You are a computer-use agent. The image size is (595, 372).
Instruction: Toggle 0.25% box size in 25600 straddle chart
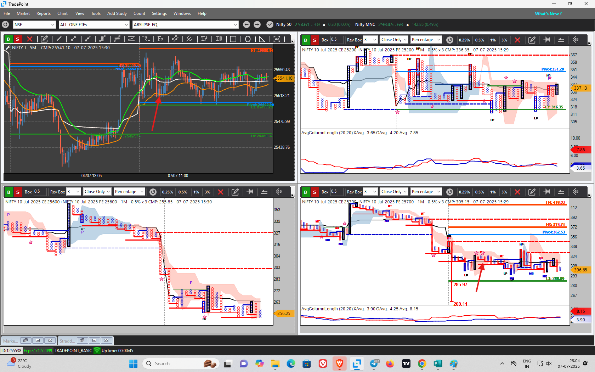(x=168, y=192)
